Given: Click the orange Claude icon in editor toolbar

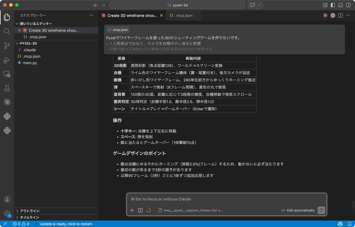Looking at the screenshot, I should (325, 15).
